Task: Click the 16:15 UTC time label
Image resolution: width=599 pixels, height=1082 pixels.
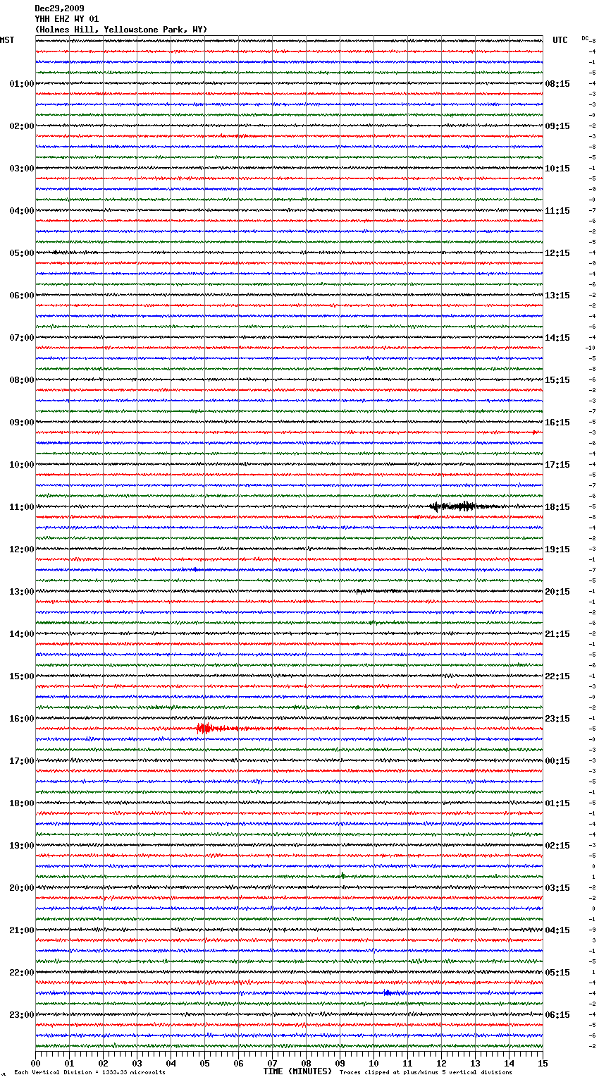Action: (557, 423)
